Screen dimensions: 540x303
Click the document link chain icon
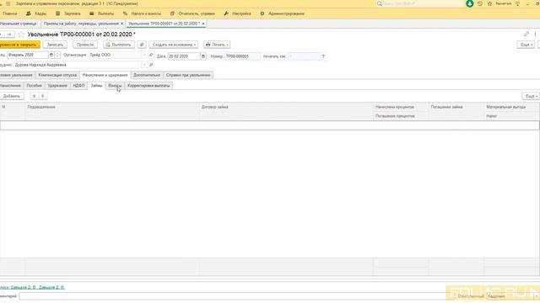tap(526, 34)
